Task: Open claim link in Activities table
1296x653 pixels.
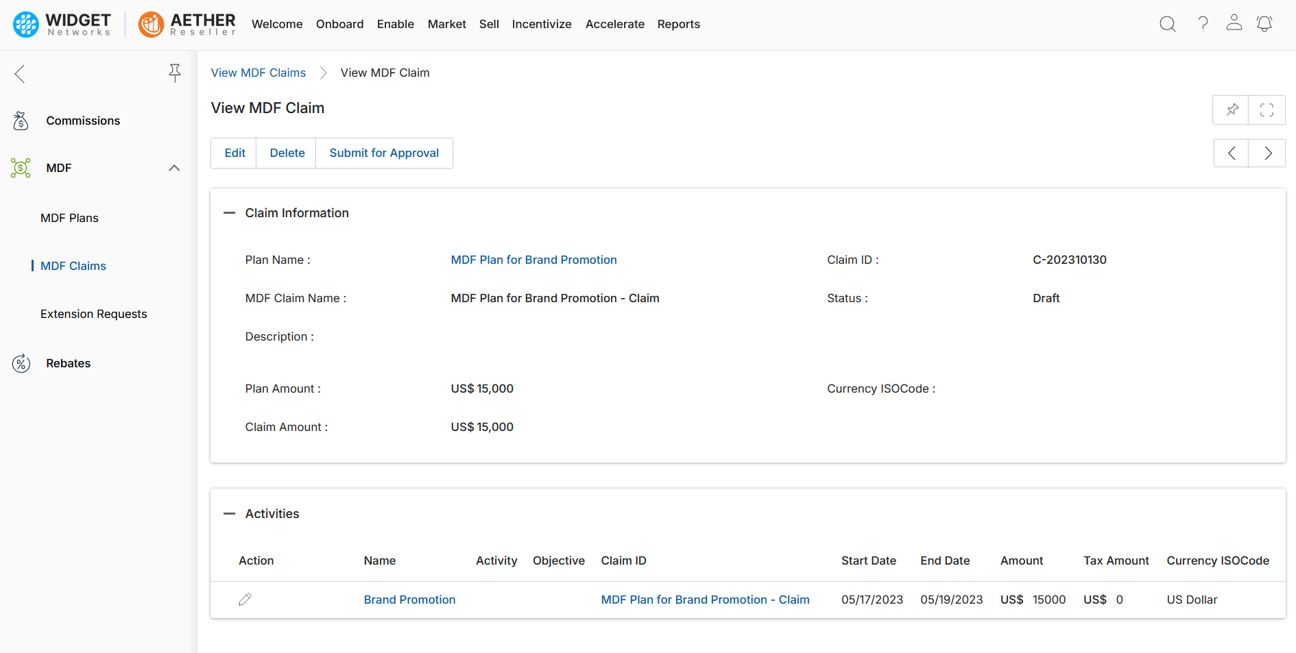Action: [705, 600]
